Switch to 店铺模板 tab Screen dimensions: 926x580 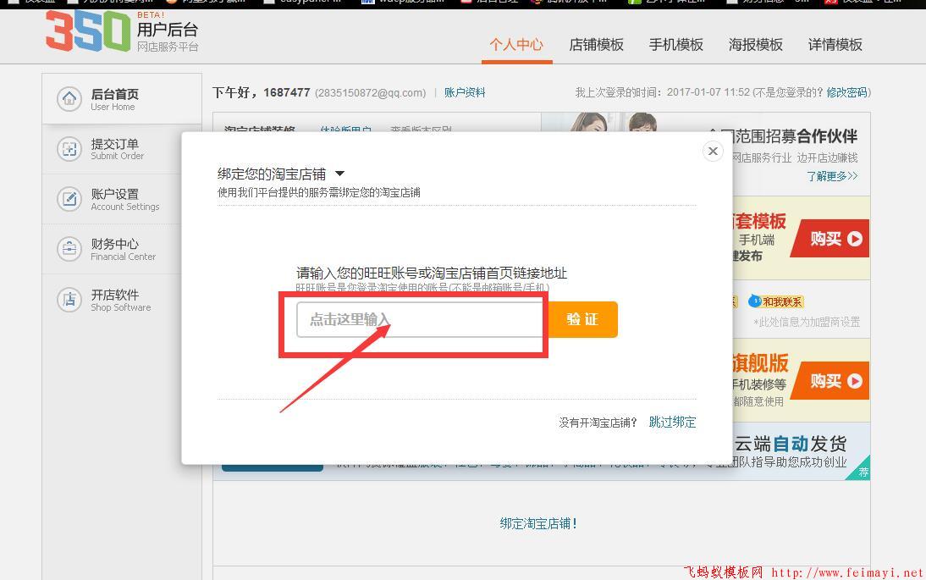[x=596, y=44]
